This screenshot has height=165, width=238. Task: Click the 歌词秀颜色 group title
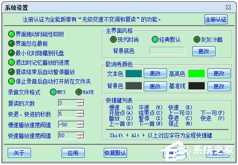[x=119, y=64]
